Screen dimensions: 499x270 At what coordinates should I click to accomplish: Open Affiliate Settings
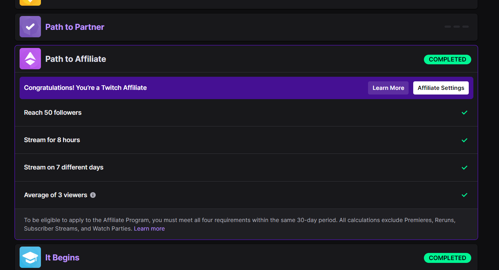[441, 88]
